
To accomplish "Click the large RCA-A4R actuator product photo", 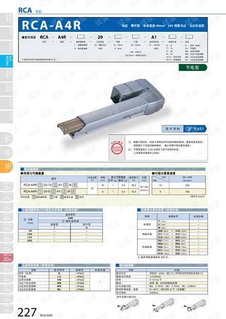I will pyautogui.click(x=111, y=109).
